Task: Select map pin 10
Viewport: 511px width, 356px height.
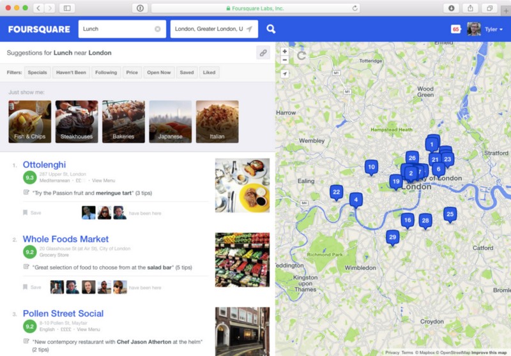Action: point(371,167)
